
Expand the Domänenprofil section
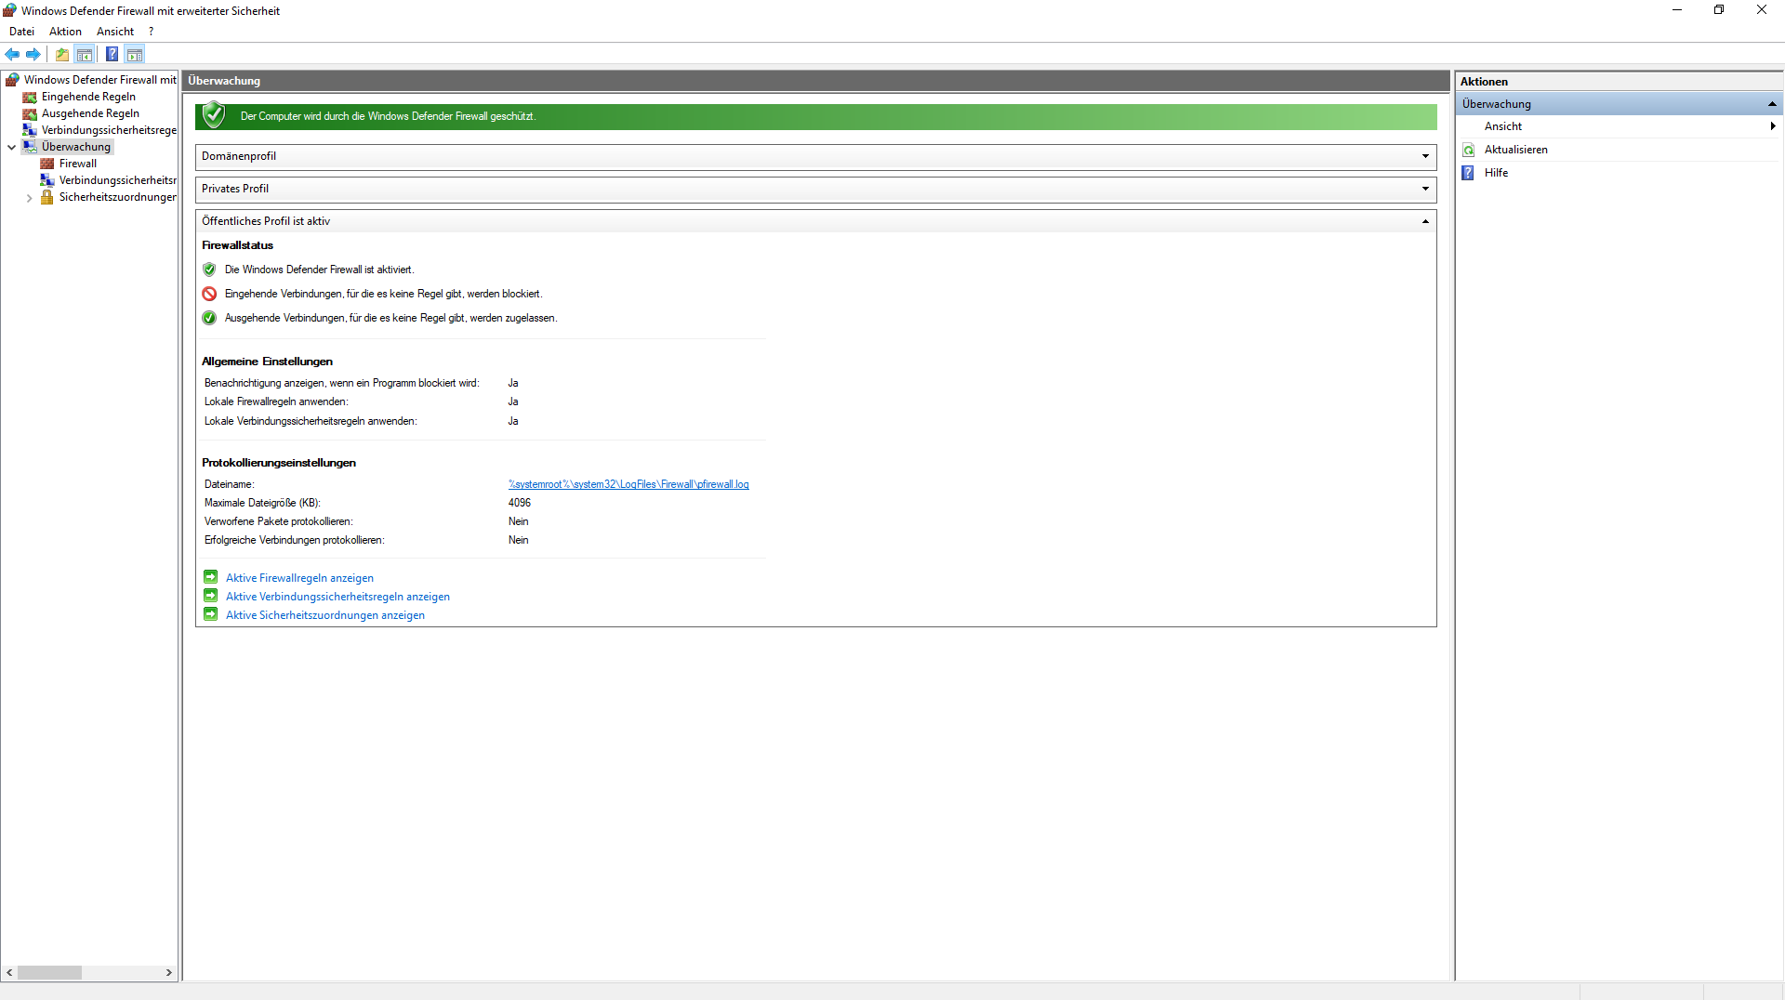tap(1425, 156)
